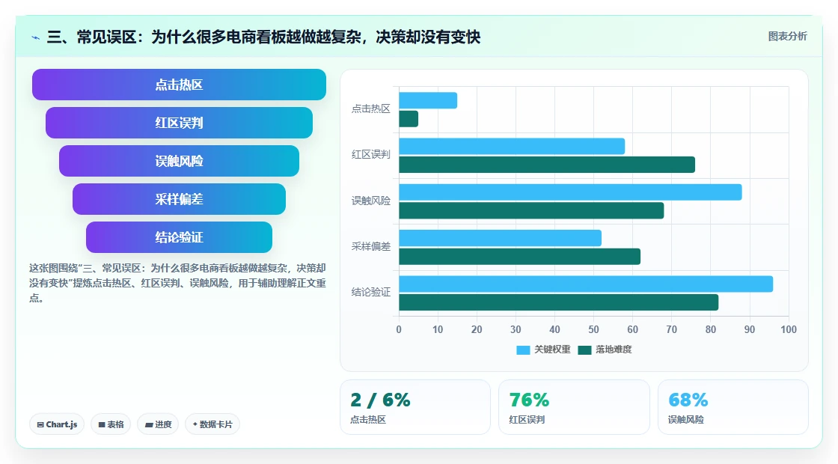Click the 点击热区 blue 关键权重 bar

click(428, 100)
